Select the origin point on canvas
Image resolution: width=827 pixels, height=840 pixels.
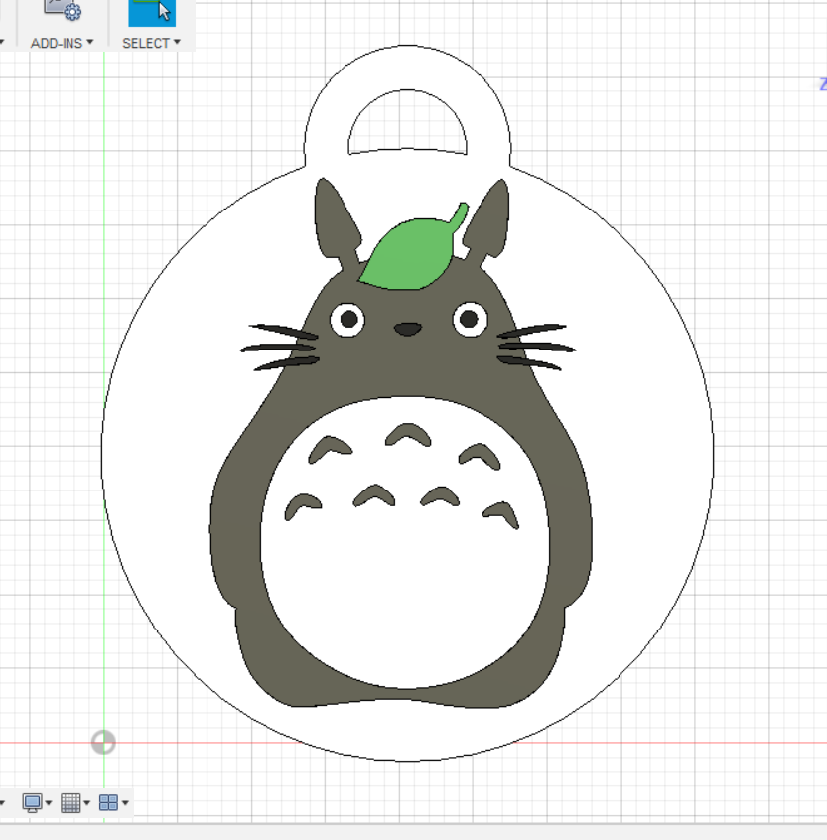[103, 742]
